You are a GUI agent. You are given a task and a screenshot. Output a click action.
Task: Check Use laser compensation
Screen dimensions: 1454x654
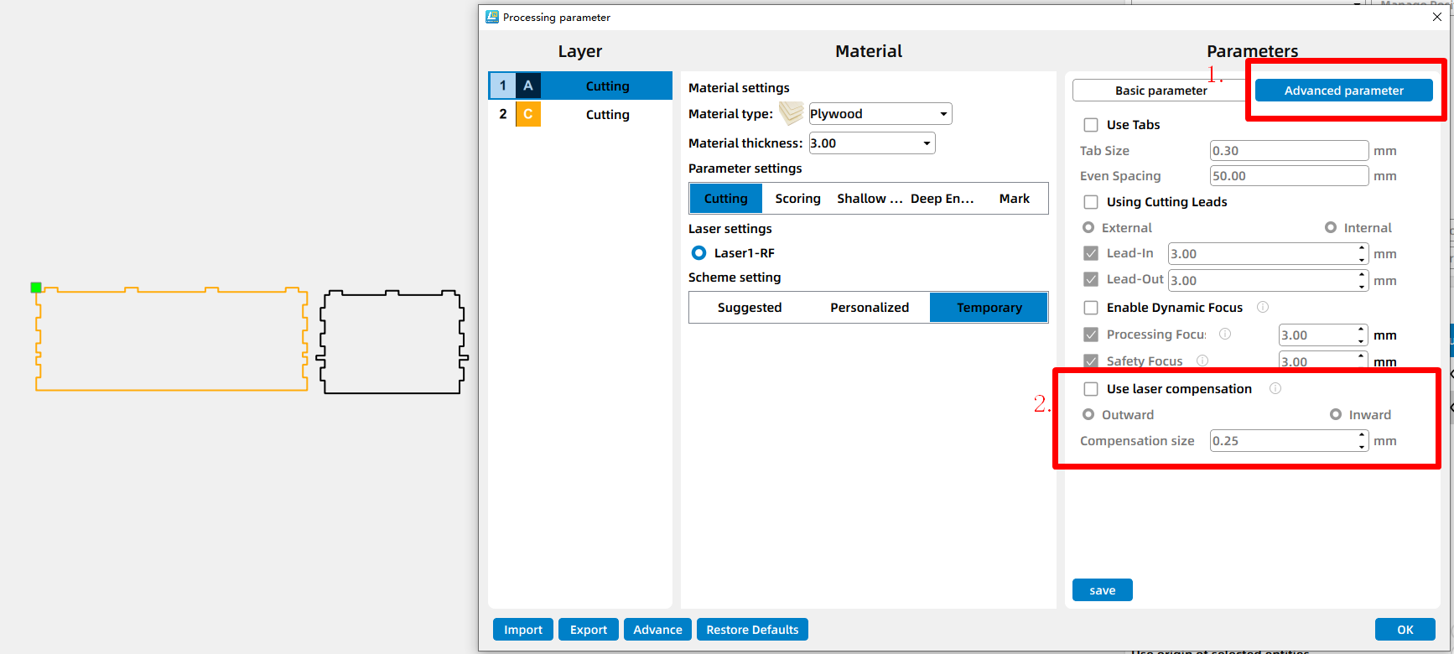(x=1091, y=389)
